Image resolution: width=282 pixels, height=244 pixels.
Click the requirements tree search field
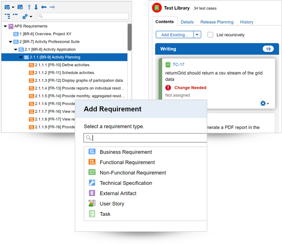pos(83,16)
